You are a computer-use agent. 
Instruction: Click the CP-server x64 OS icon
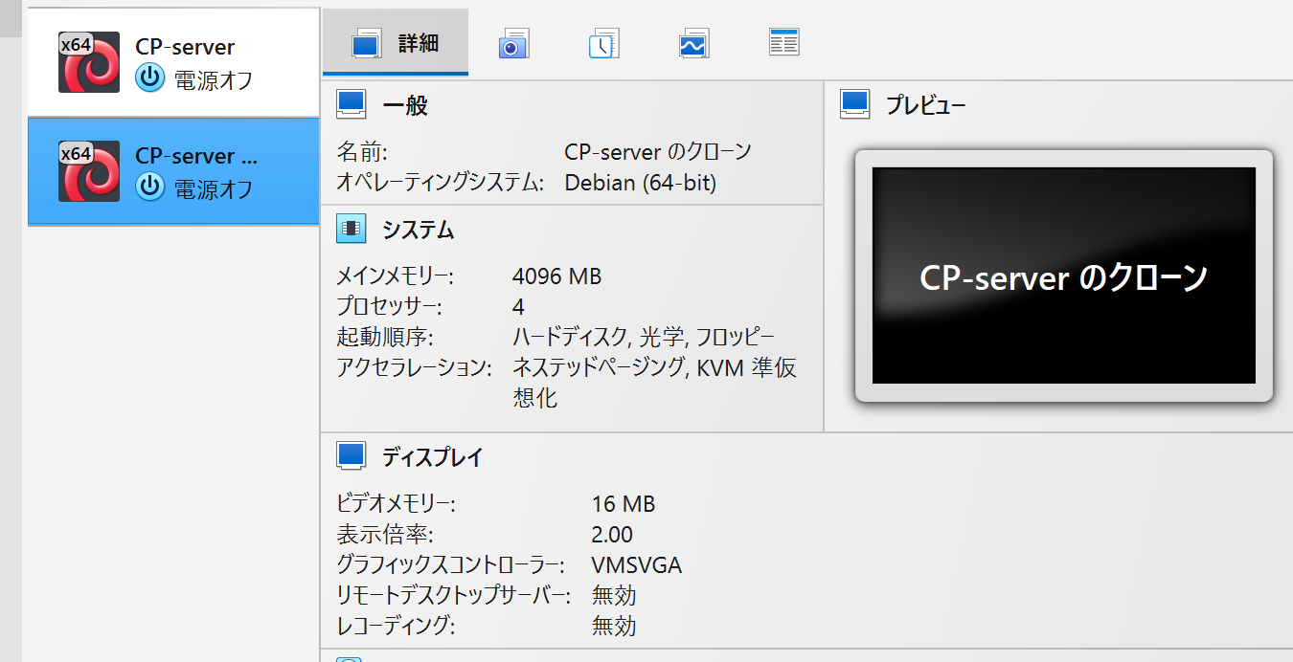pos(89,62)
